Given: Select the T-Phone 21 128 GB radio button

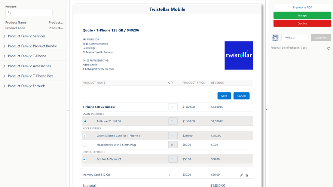Looking at the screenshot, I should tap(85, 122).
